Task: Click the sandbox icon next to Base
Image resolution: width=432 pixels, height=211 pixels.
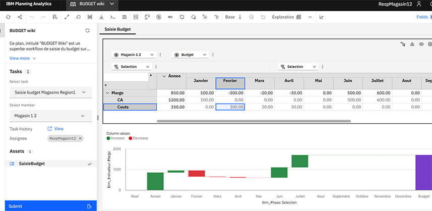Action: 240,17
